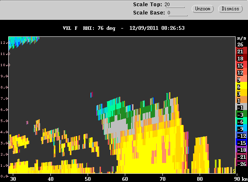The image size is (248, 182).
Task: Select the -26 m/s legend swatch
Action: [241, 163]
